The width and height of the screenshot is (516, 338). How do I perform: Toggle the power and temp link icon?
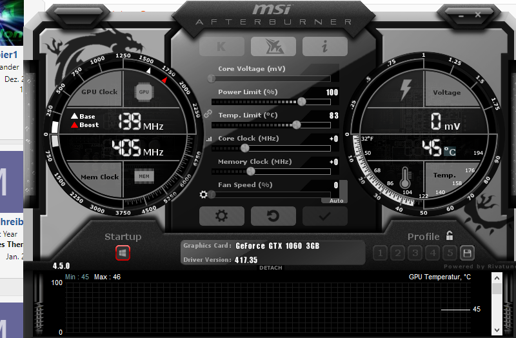(208, 114)
